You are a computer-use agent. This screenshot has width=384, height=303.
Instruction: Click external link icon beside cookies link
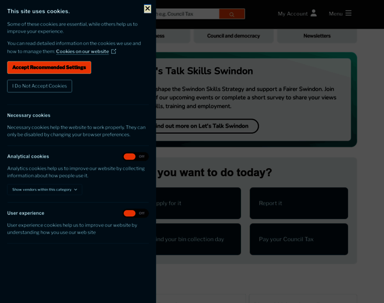click(x=114, y=52)
